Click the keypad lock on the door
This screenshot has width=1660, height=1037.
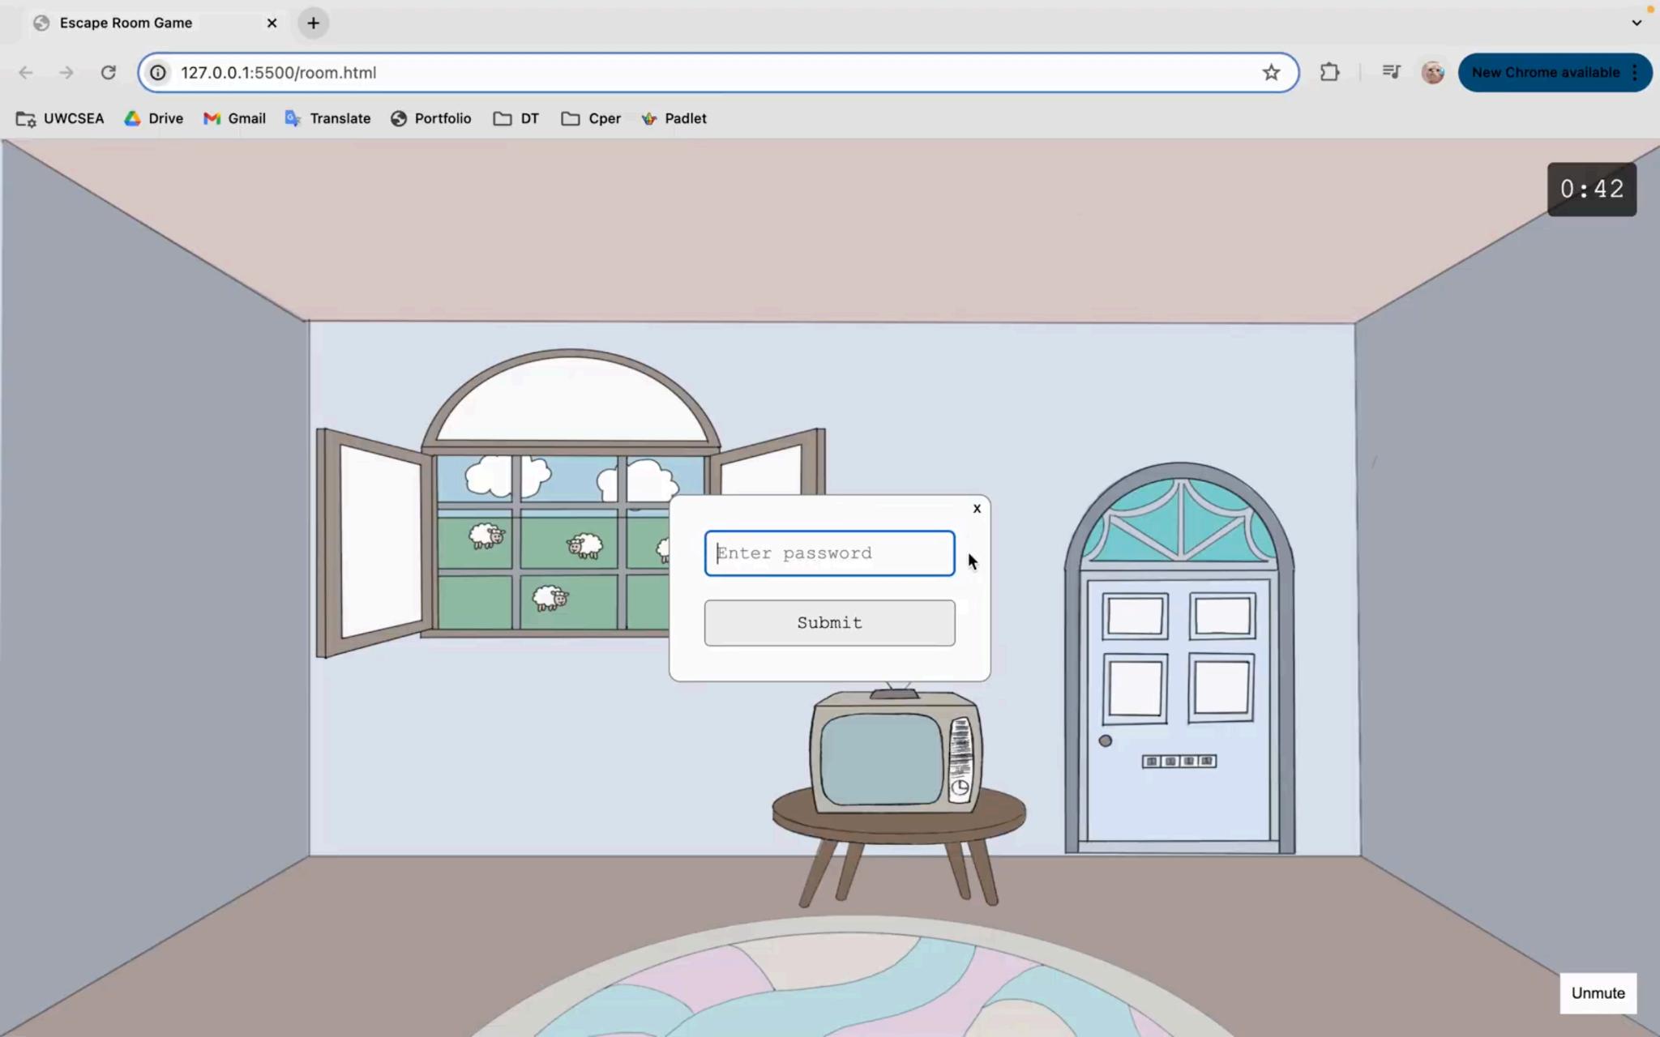1179,762
